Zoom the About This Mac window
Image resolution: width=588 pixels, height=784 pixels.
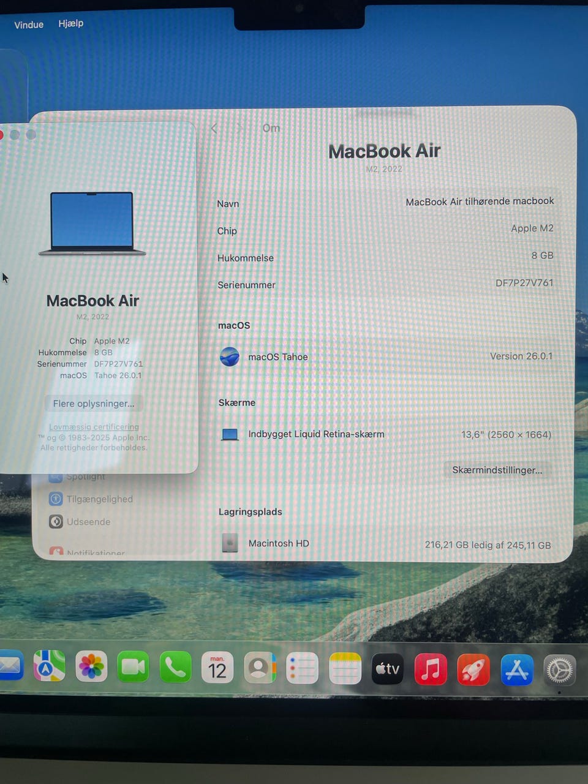tap(31, 134)
